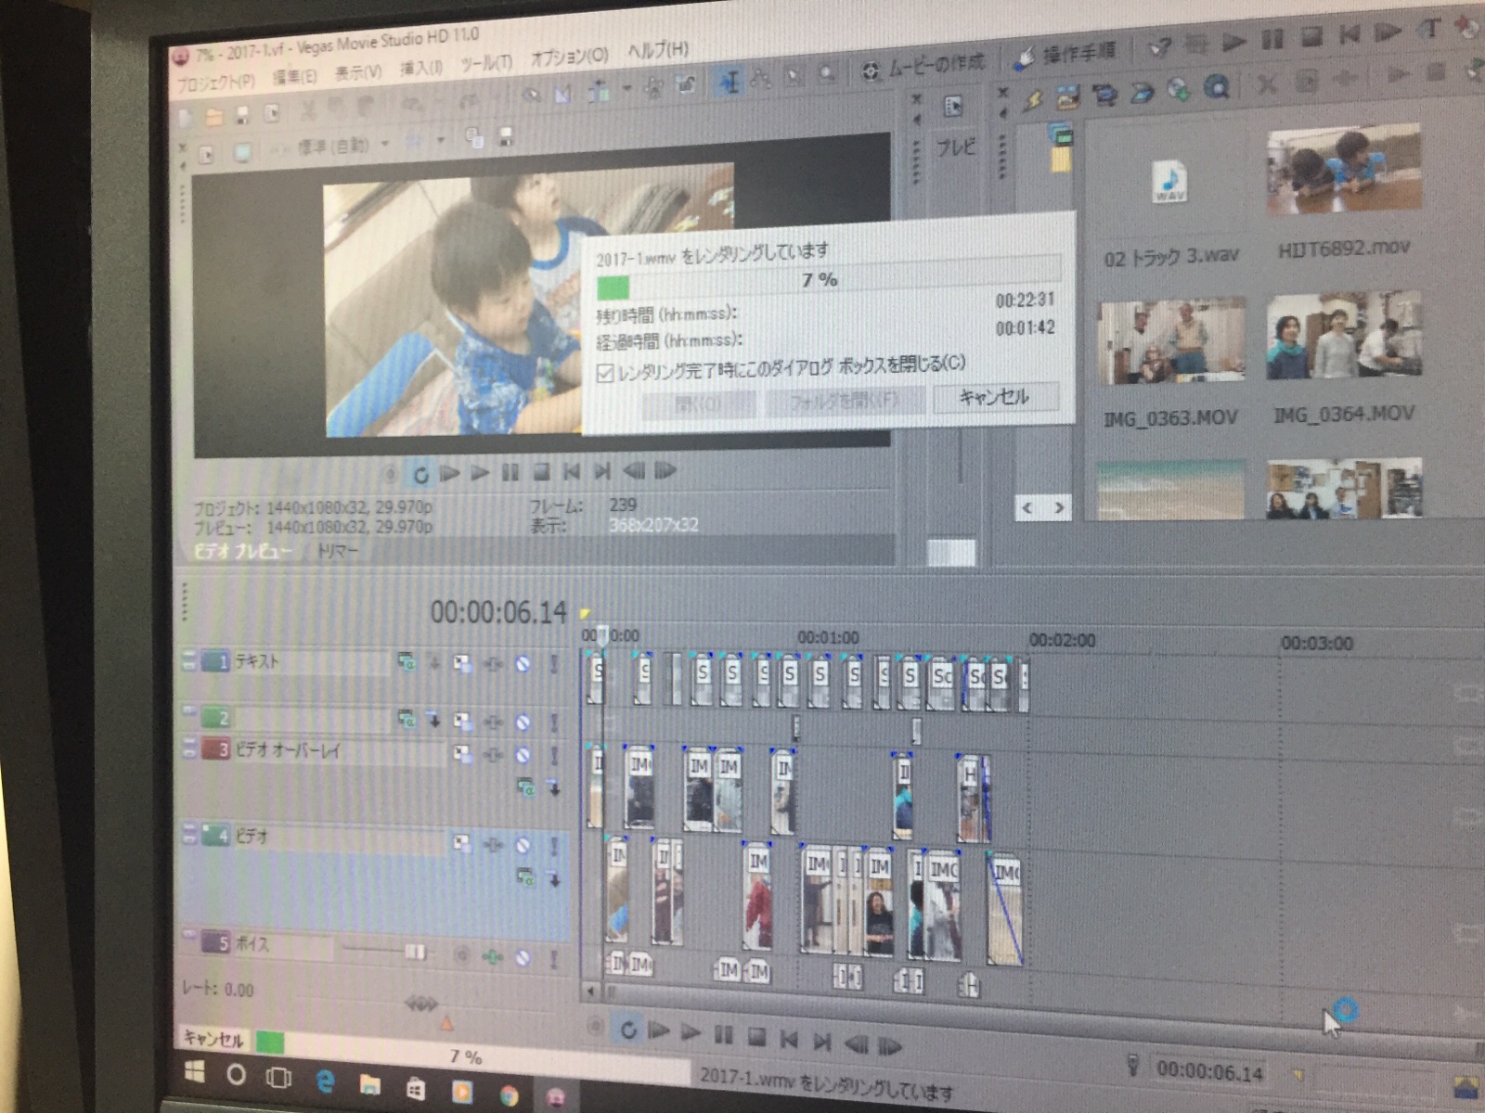Solo the テキスト track
The height and width of the screenshot is (1113, 1485).
[554, 664]
